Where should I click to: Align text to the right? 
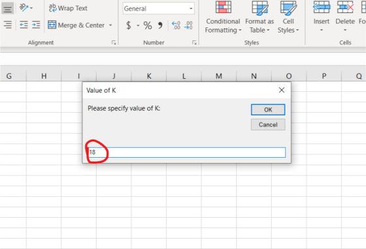point(7,25)
